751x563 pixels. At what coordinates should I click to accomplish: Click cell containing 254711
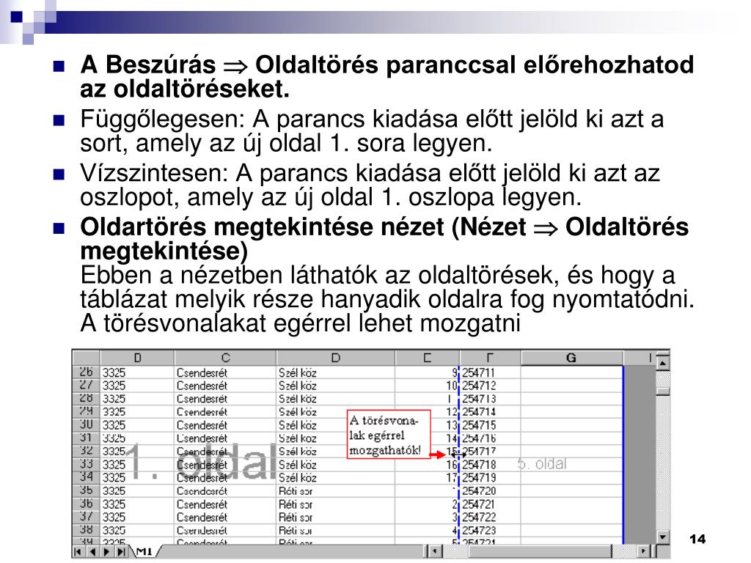pos(490,372)
